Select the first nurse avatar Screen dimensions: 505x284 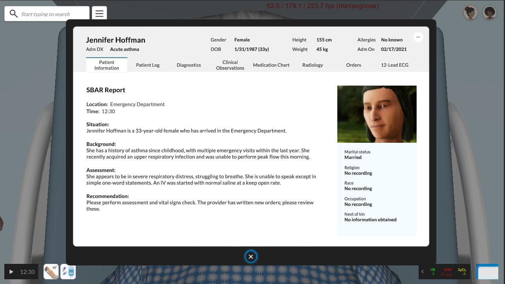[471, 13]
